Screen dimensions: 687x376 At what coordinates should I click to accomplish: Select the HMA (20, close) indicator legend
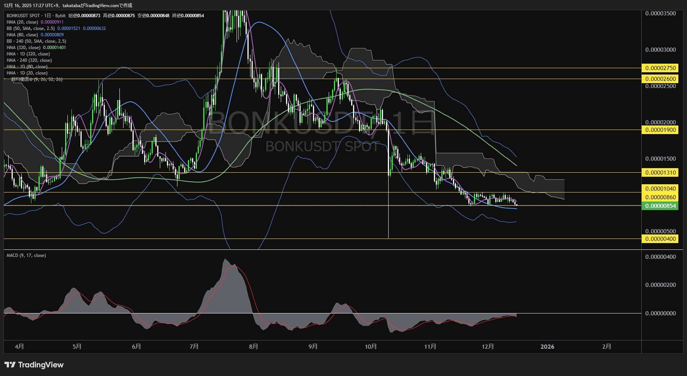click(22, 22)
